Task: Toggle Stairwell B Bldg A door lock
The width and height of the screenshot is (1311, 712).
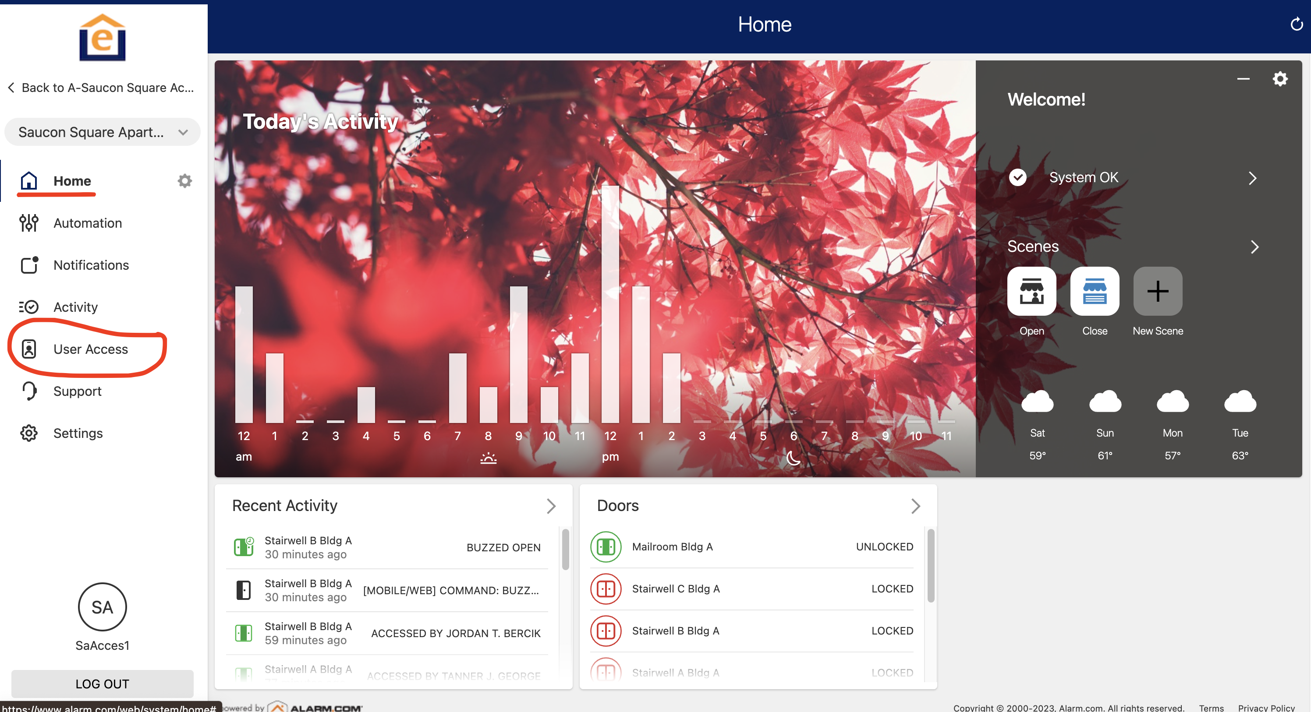Action: (x=606, y=631)
